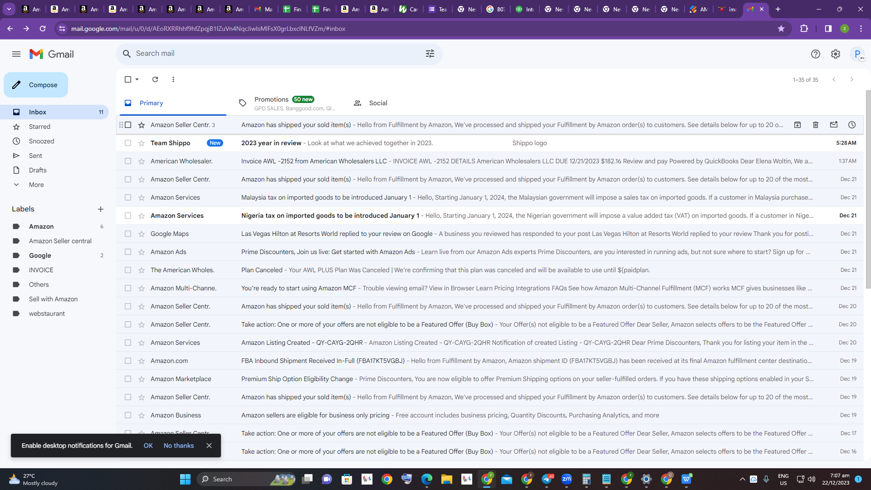The width and height of the screenshot is (871, 490).
Task: Open the Starred folder
Action: (39, 127)
